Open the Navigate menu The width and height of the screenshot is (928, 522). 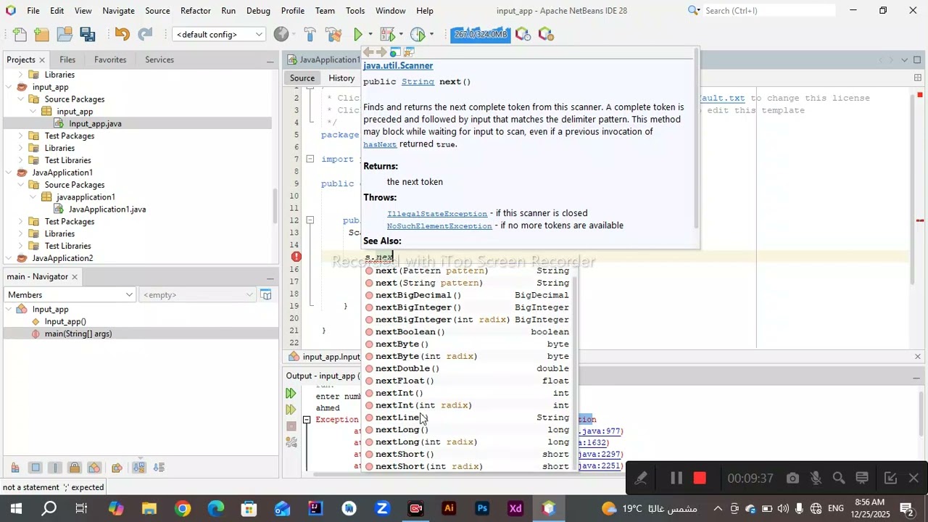(x=118, y=10)
